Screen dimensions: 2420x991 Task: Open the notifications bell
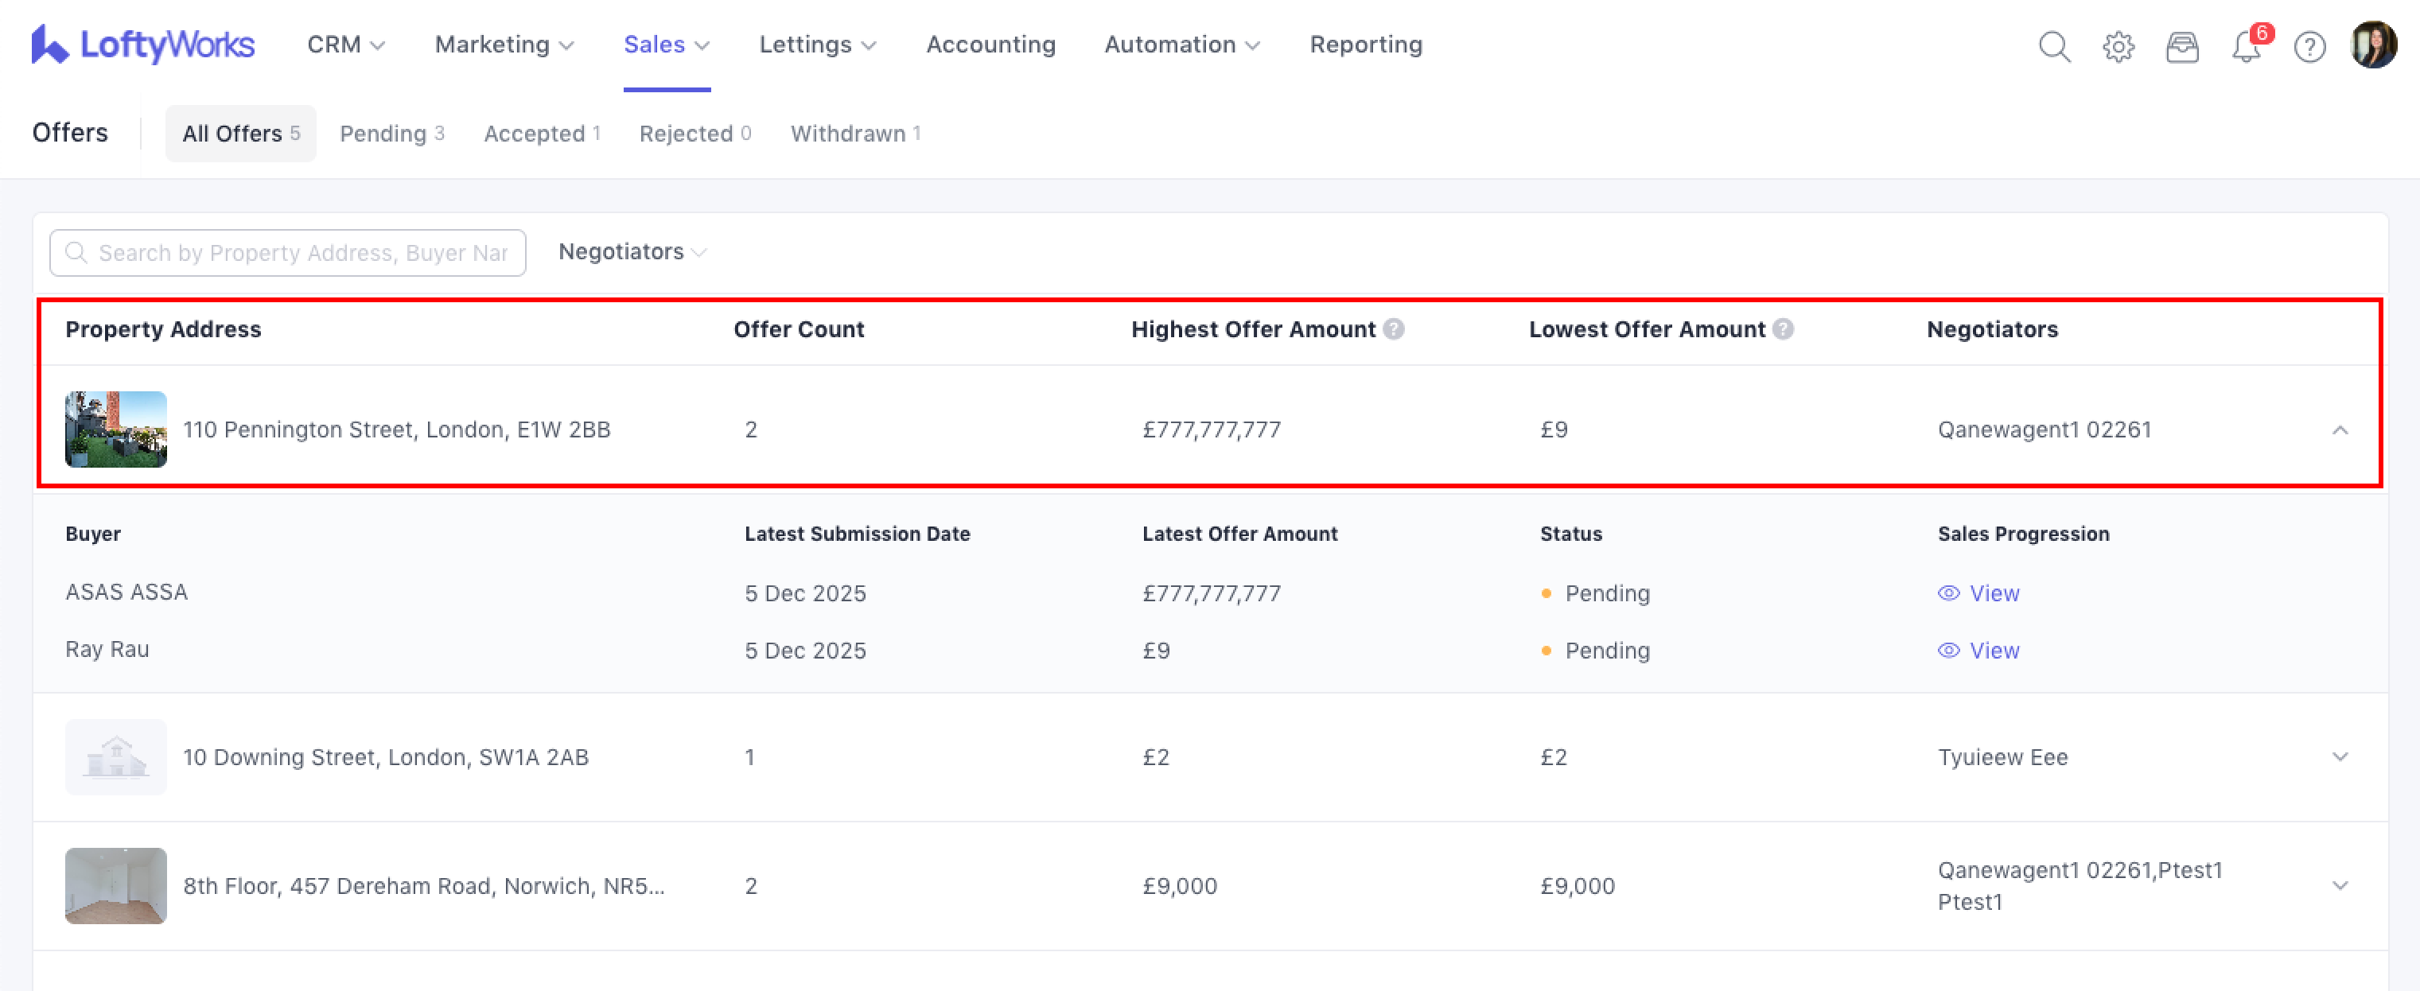(x=2245, y=46)
